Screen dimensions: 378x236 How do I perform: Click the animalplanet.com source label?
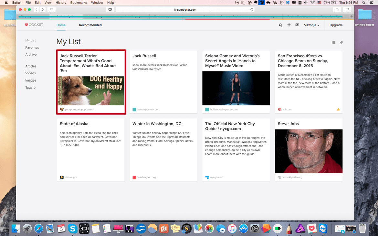click(x=148, y=109)
